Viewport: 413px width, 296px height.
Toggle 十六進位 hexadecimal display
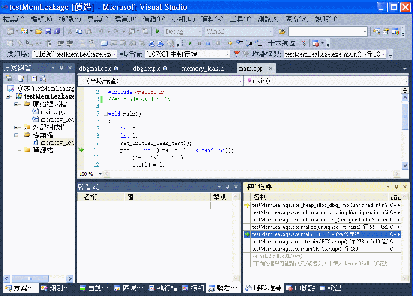pyautogui.click(x=281, y=43)
